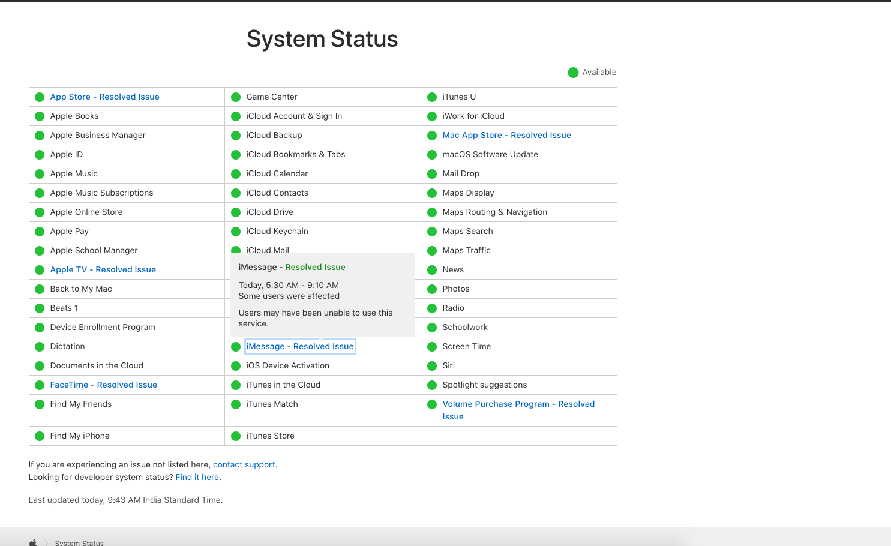Click the tooltip's Today, 5:30 AM - 9:10 AM text
Screen dimensions: 891x546
click(289, 285)
